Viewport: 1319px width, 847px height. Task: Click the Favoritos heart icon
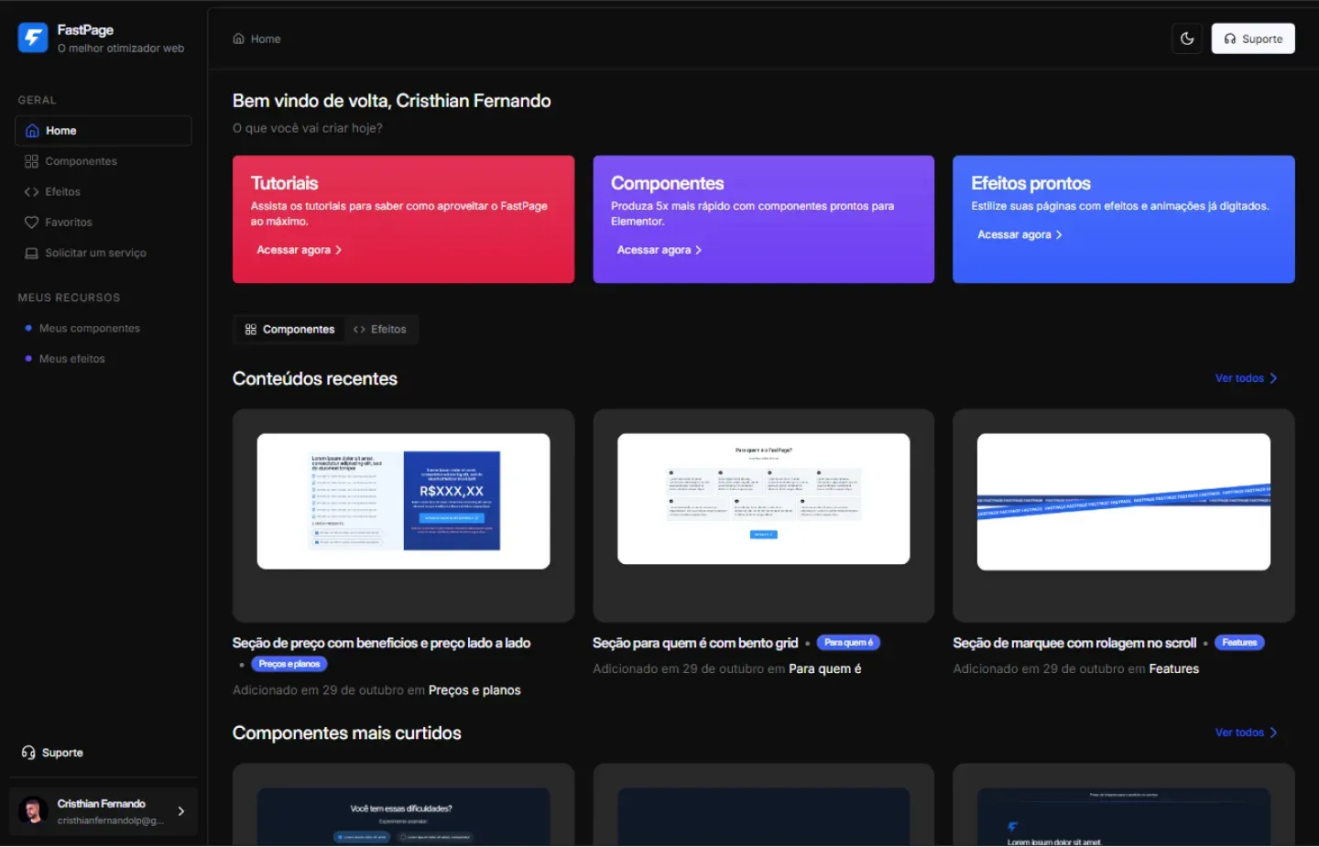click(31, 223)
